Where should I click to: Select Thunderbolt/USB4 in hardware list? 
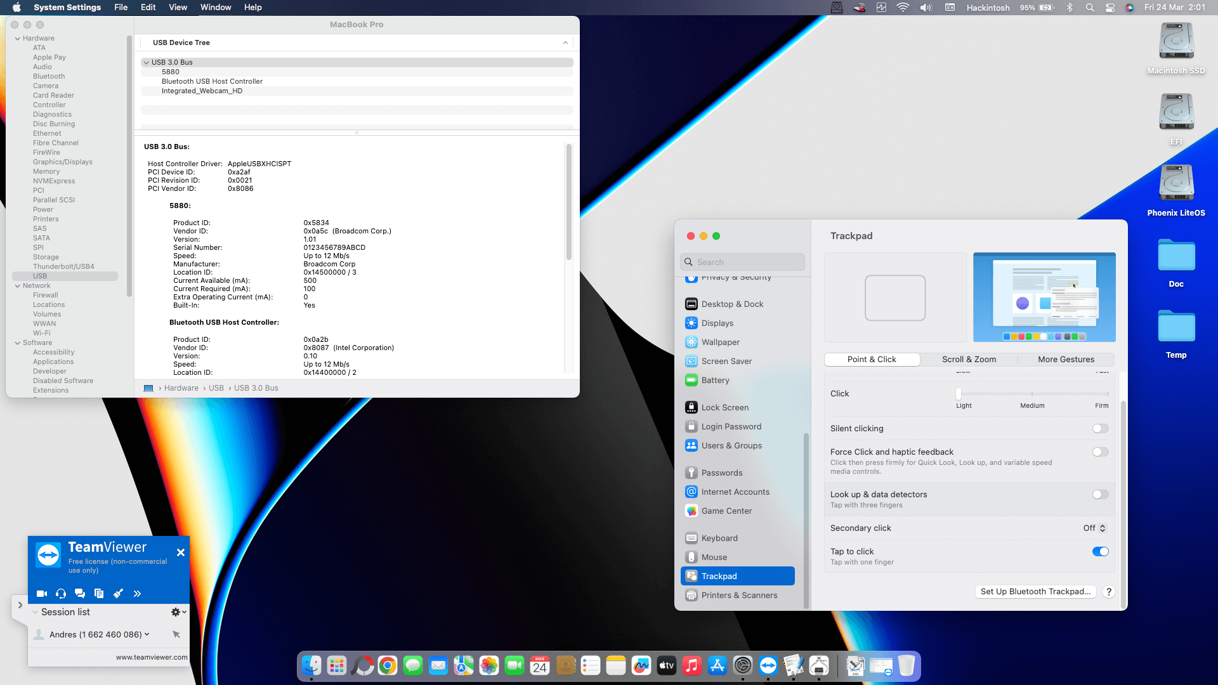coord(63,266)
